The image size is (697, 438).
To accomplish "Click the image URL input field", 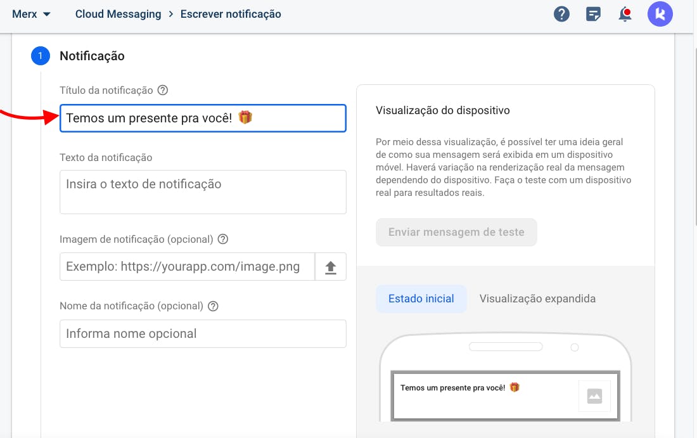I will coord(188,267).
